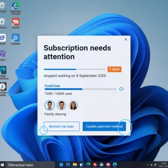Image resolution: width=168 pixels, height=168 pixels.
Task: Click the Family sharing label
Action: pos(55,114)
